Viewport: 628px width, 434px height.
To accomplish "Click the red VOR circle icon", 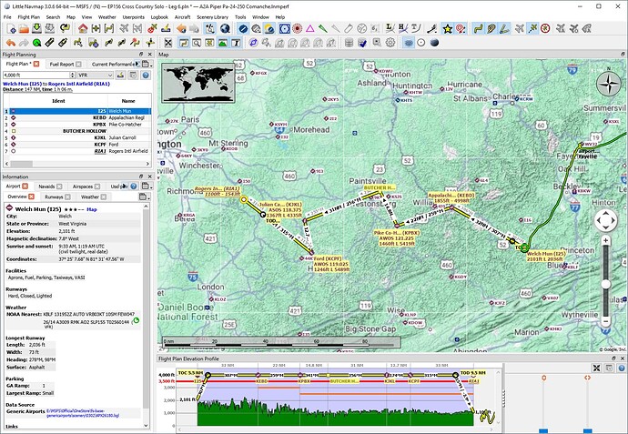I will [297, 28].
